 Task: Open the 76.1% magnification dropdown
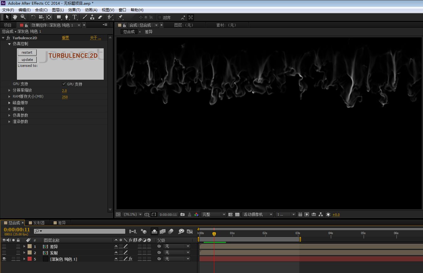pyautogui.click(x=133, y=215)
